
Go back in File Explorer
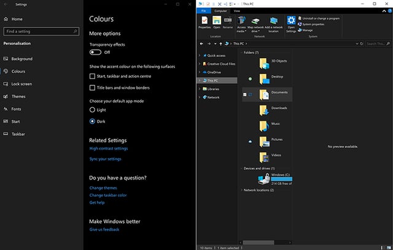click(x=201, y=44)
